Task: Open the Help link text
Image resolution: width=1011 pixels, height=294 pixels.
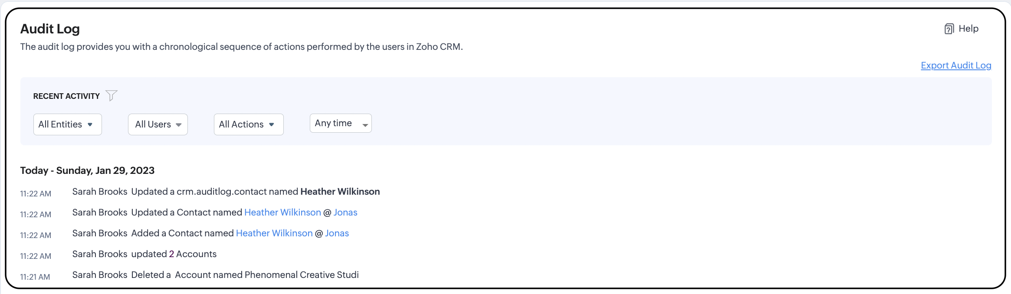Action: click(x=968, y=29)
